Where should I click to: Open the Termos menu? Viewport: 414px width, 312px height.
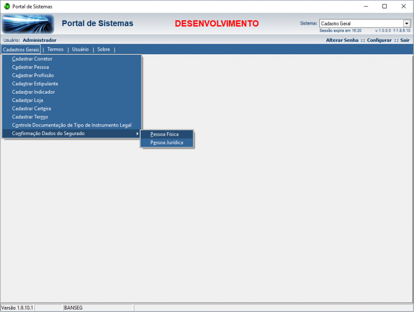pos(55,49)
